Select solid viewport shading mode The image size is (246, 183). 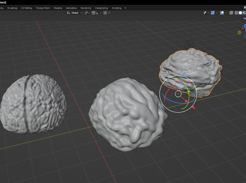[x=240, y=13]
